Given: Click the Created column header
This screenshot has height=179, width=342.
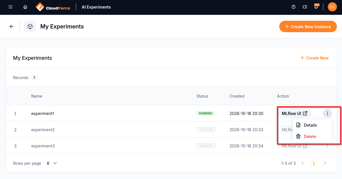Looking at the screenshot, I should (237, 96).
